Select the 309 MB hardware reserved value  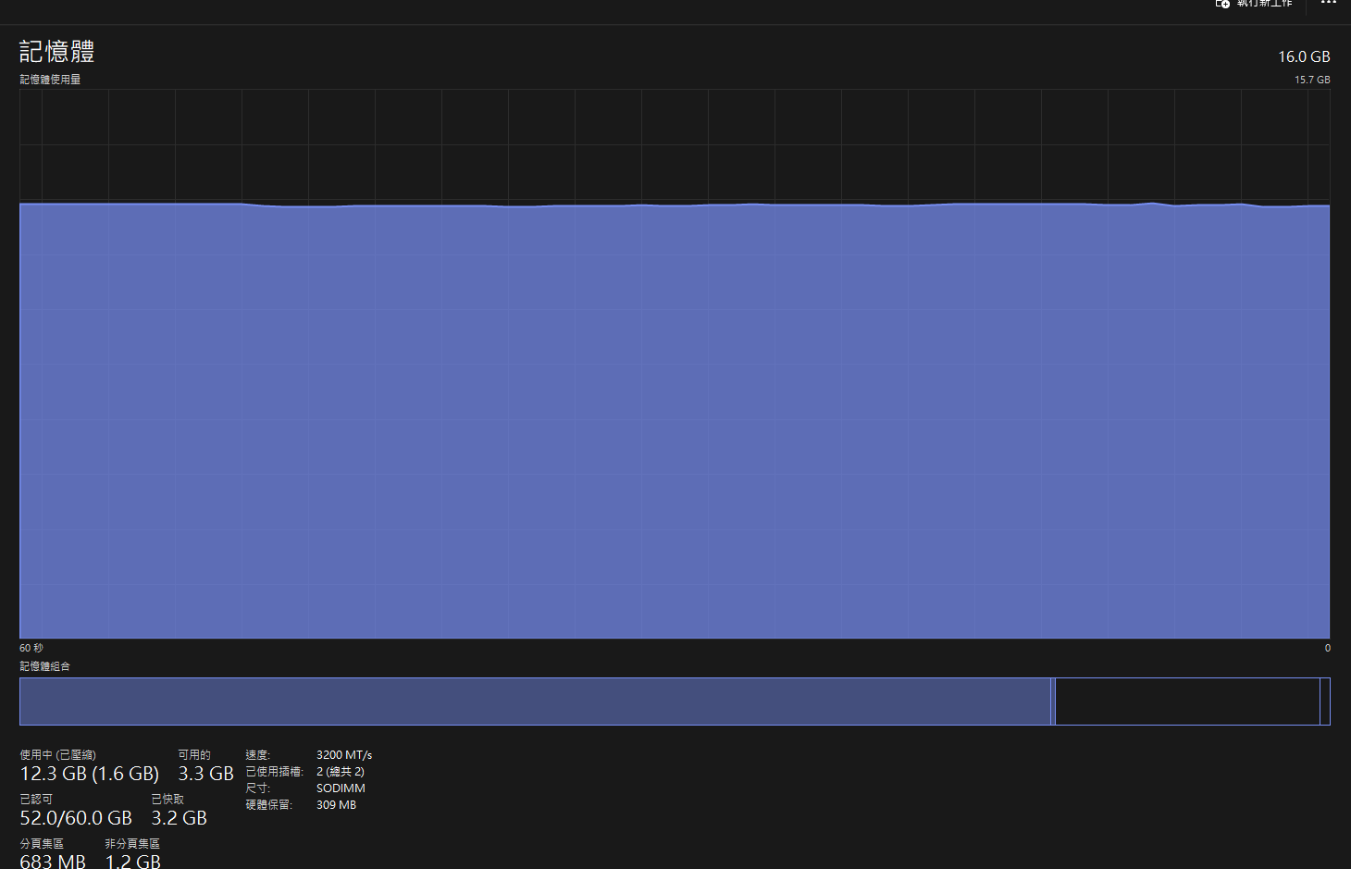pos(336,805)
